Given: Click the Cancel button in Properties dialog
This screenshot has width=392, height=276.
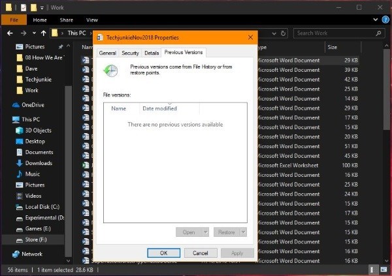Looking at the screenshot, I should [x=201, y=253].
